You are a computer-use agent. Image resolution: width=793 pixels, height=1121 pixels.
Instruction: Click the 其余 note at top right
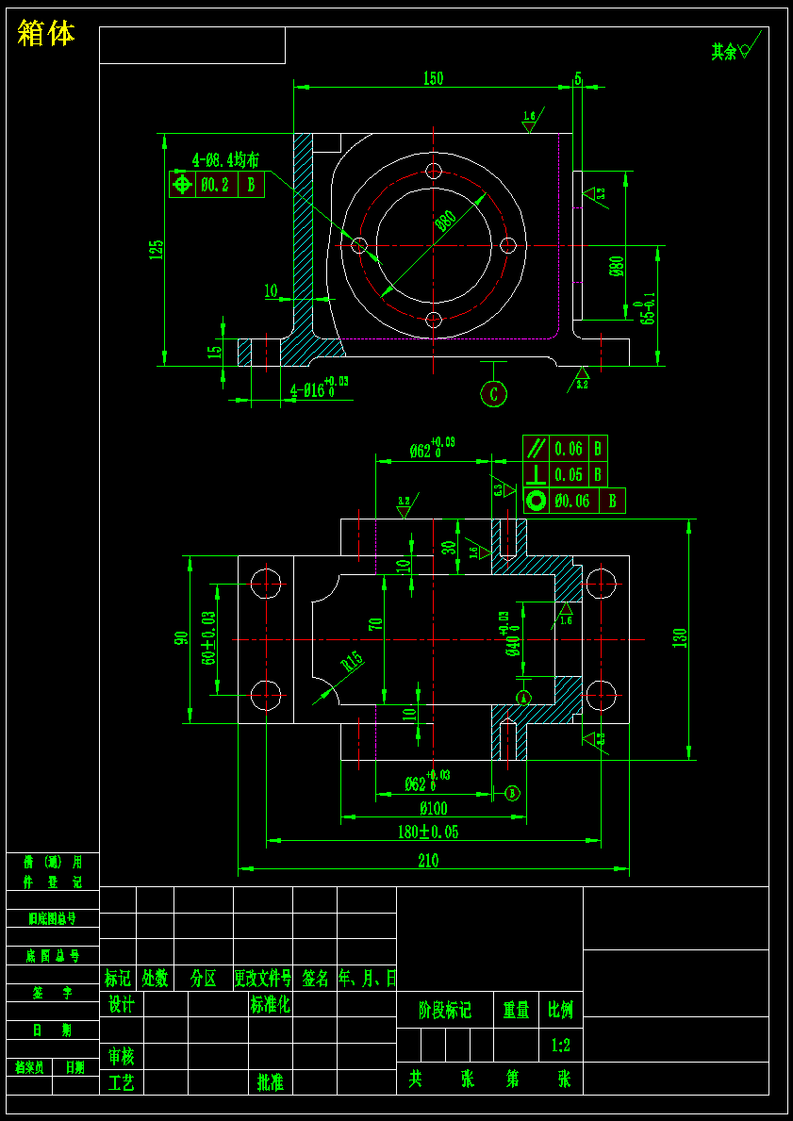click(723, 52)
